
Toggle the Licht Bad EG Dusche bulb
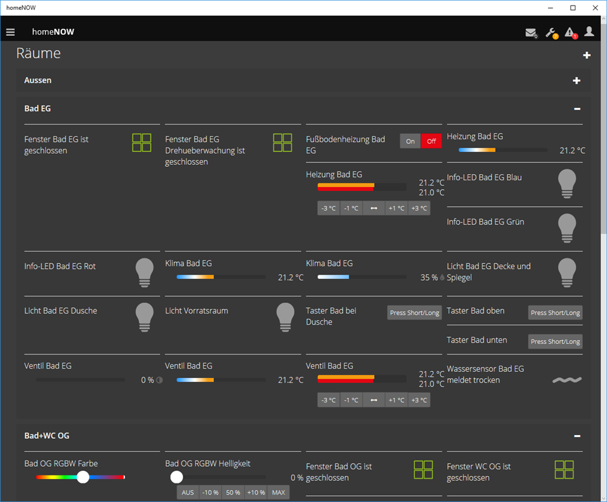pos(144,317)
